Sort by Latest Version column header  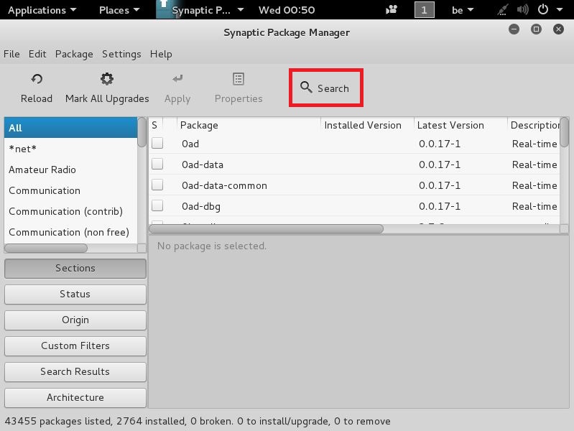(460, 125)
